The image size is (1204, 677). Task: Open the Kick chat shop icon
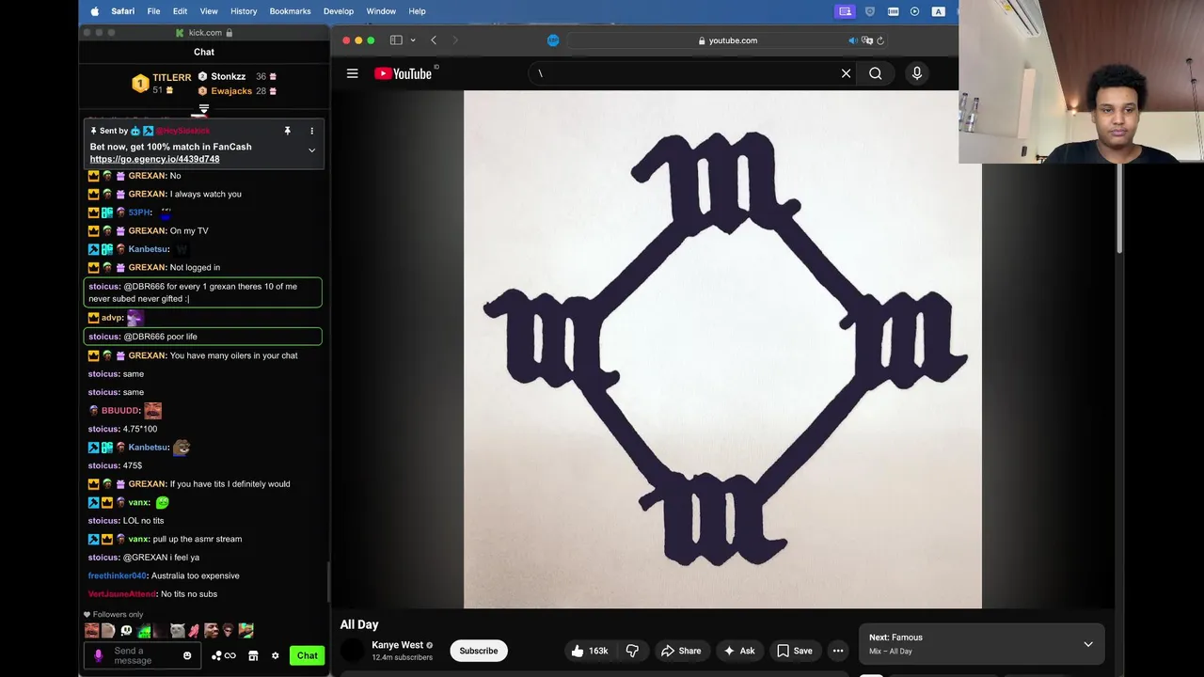click(x=253, y=655)
